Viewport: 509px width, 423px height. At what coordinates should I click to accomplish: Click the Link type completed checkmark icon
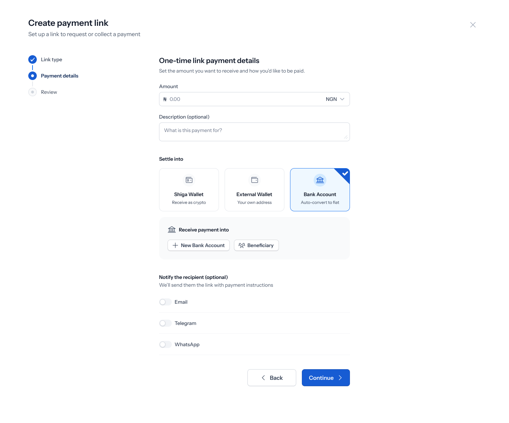click(33, 59)
